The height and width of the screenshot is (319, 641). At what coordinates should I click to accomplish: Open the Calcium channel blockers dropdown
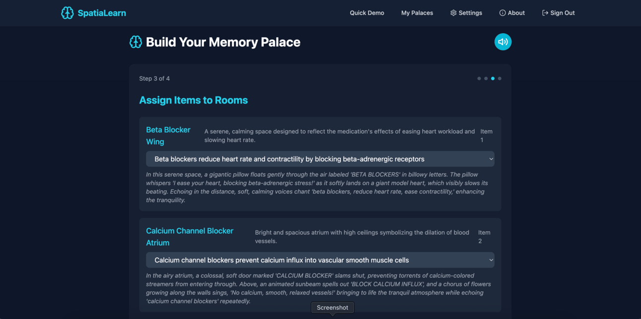click(320, 260)
